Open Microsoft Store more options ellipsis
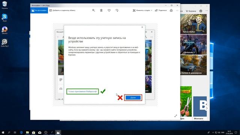240x135 pixels. pyautogui.click(x=207, y=11)
